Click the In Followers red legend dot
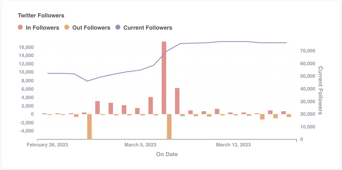The width and height of the screenshot is (342, 170). coord(20,27)
